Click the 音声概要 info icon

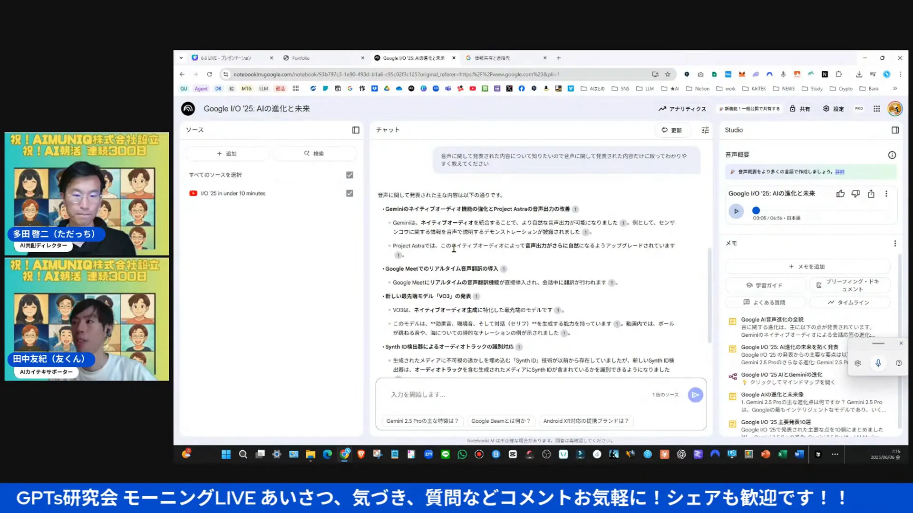tap(892, 155)
